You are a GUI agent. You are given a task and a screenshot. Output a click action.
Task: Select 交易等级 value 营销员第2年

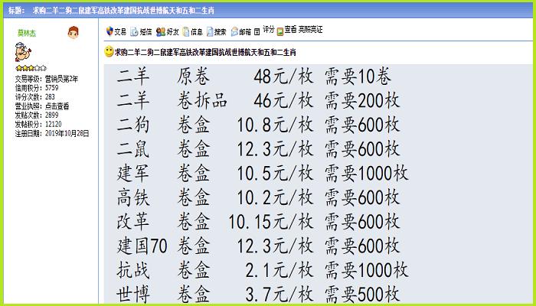coord(61,79)
